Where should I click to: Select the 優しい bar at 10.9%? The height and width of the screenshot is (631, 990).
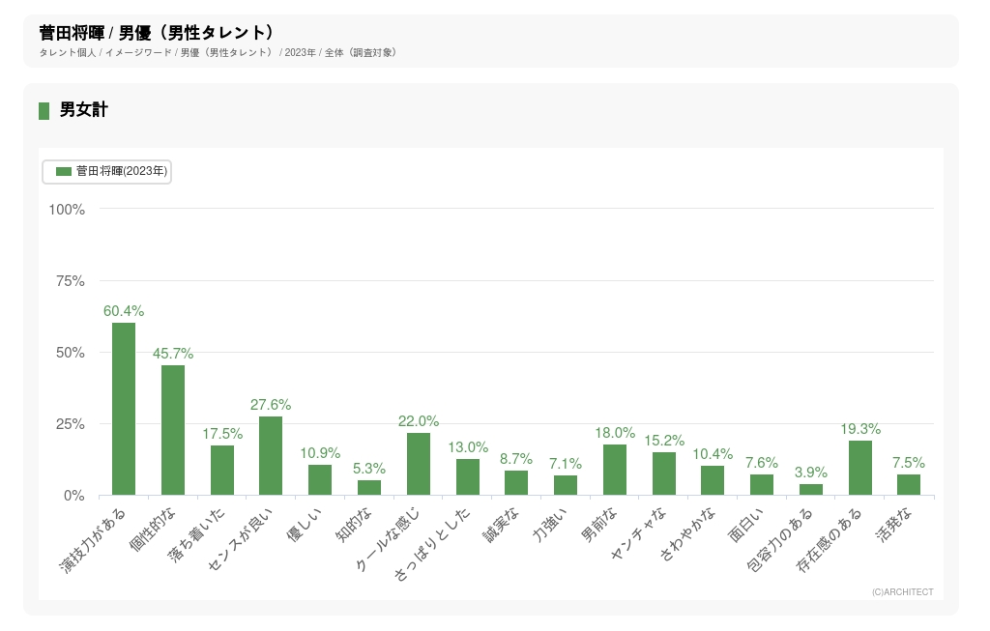pyautogui.click(x=320, y=480)
